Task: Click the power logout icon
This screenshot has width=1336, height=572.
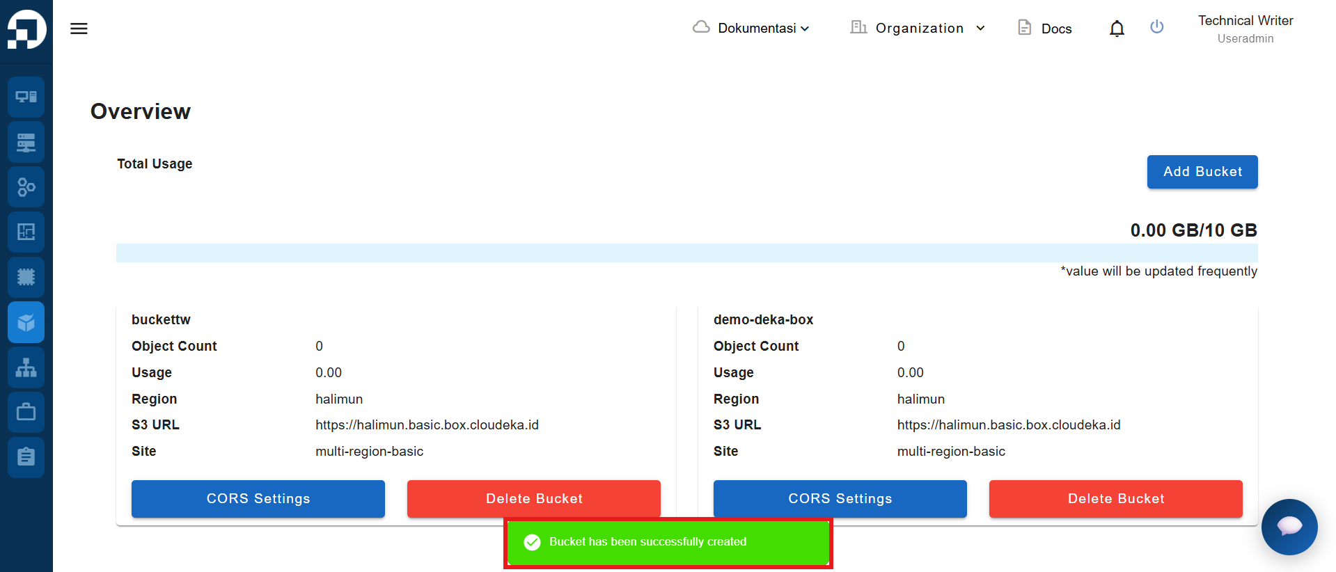Action: point(1156,27)
